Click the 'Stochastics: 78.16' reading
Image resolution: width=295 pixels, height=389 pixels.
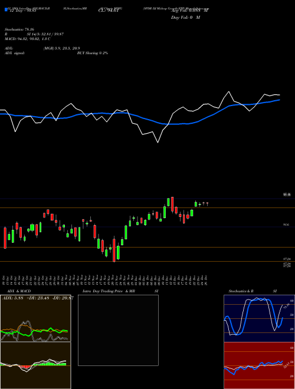point(19,29)
